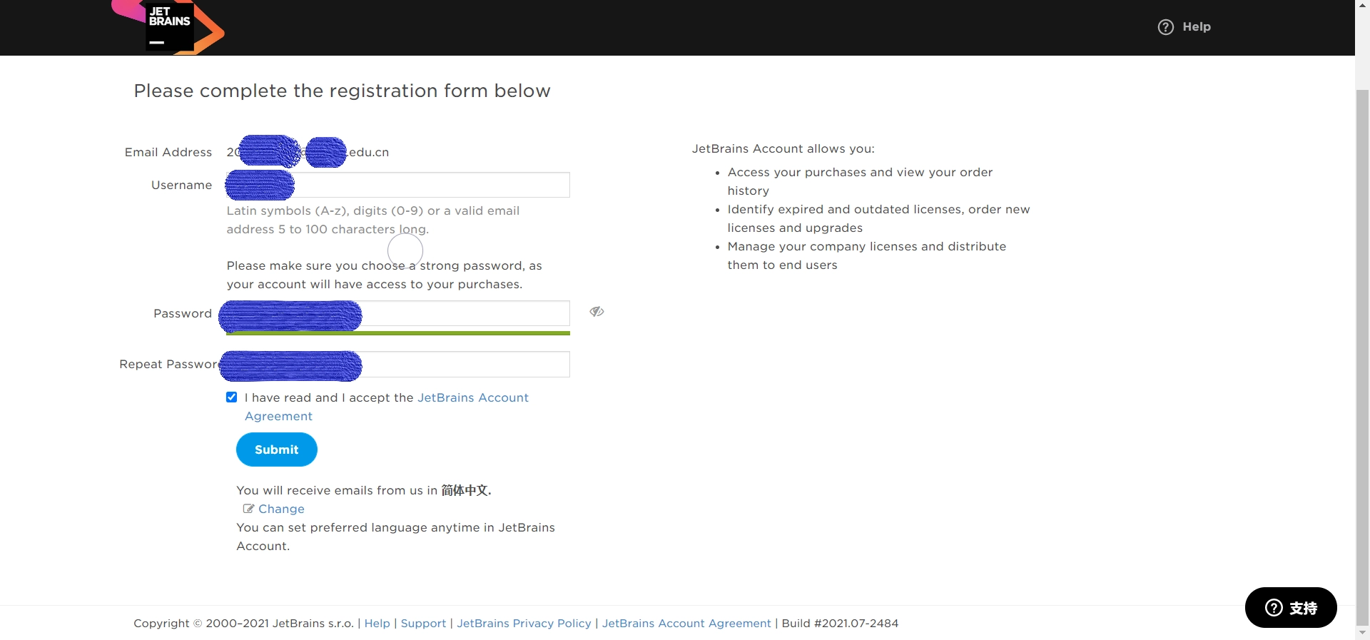Click the Help question mark icon
Image resolution: width=1370 pixels, height=640 pixels.
(1165, 27)
